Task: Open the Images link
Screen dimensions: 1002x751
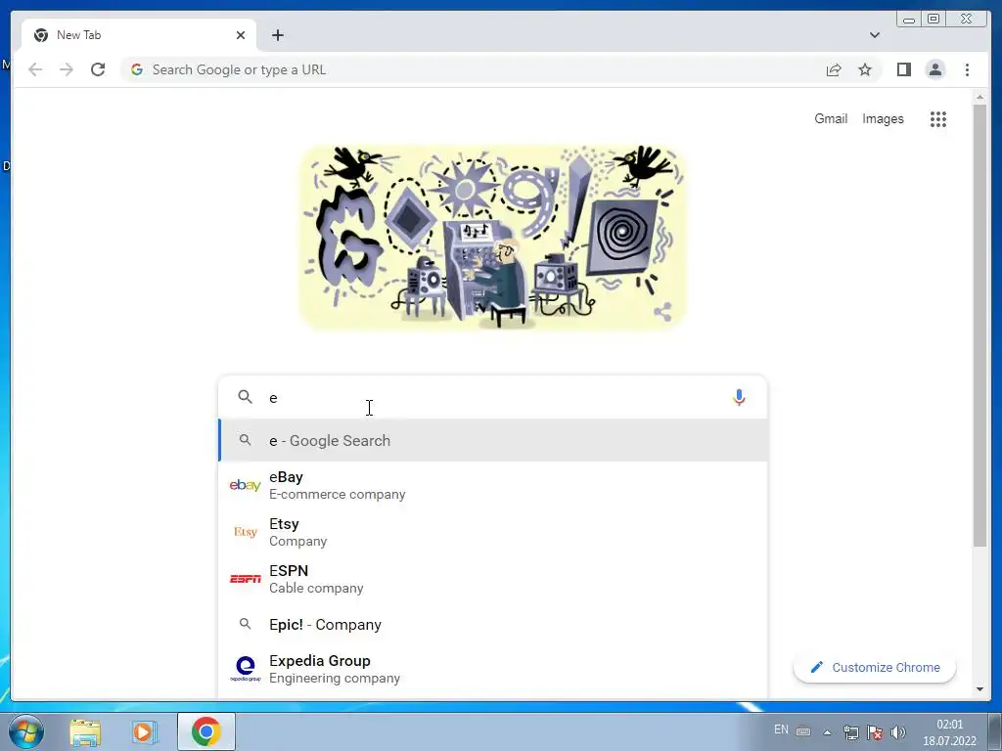Action: [x=883, y=118]
